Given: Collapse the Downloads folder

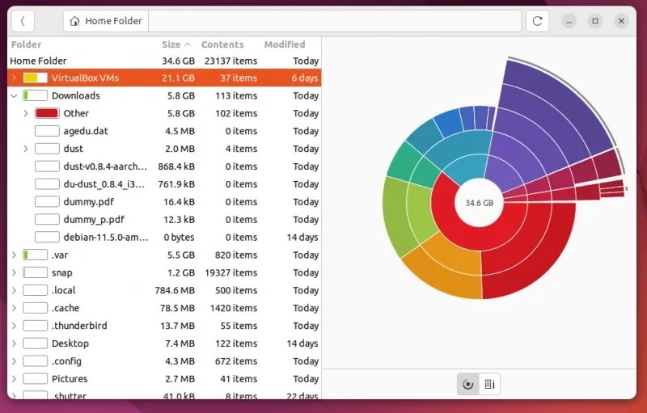Looking at the screenshot, I should coord(15,95).
